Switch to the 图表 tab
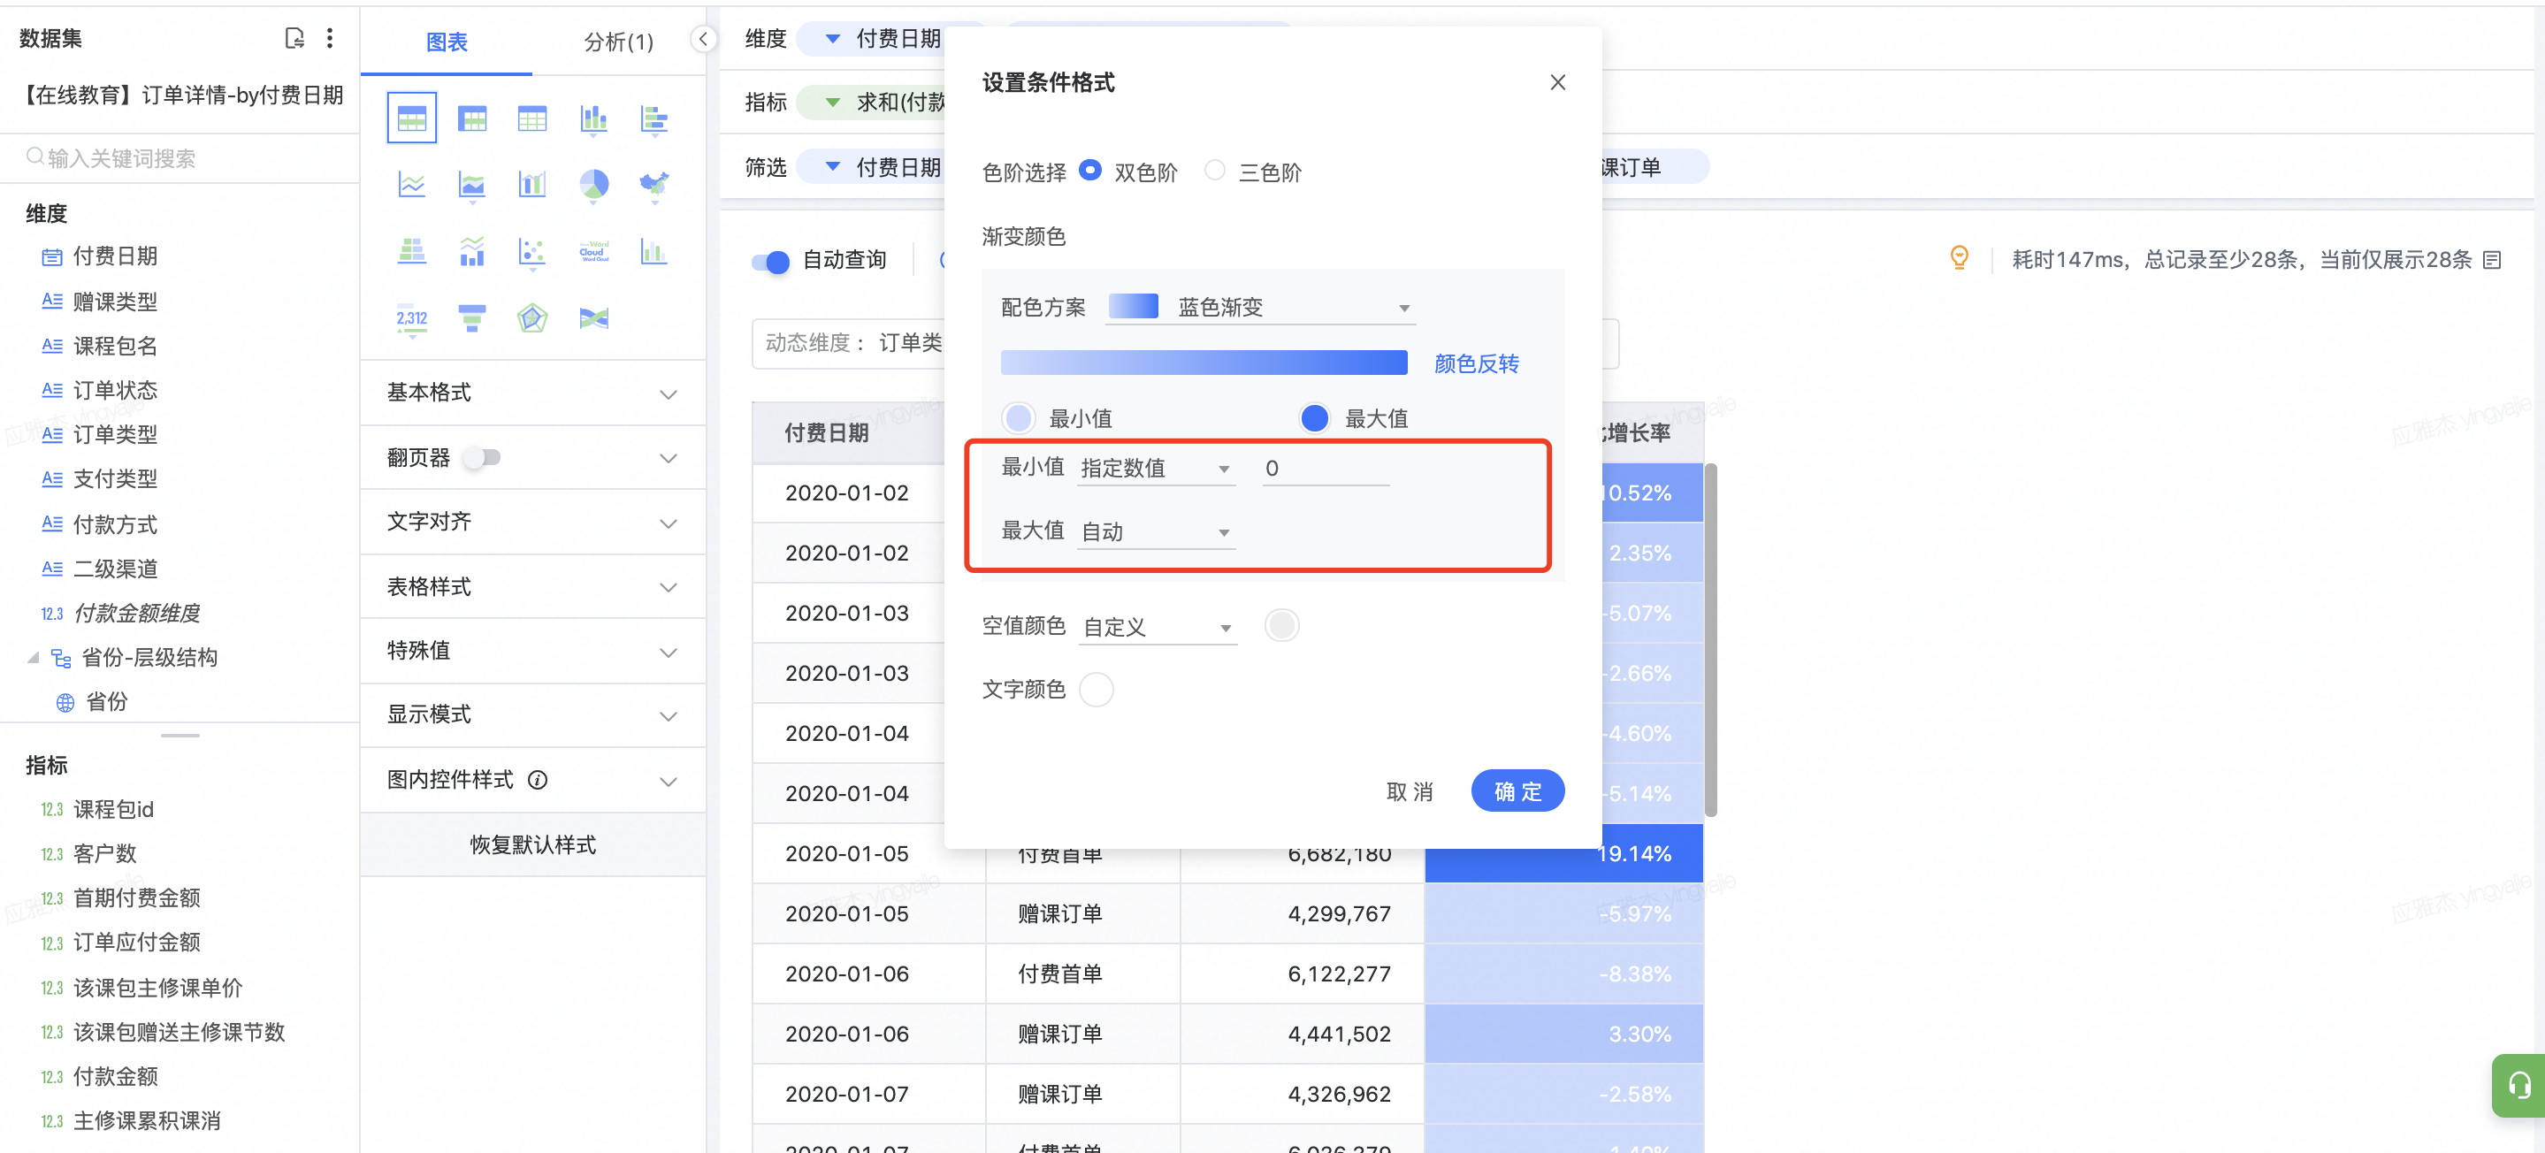Screen dimensions: 2545x1153 447,42
